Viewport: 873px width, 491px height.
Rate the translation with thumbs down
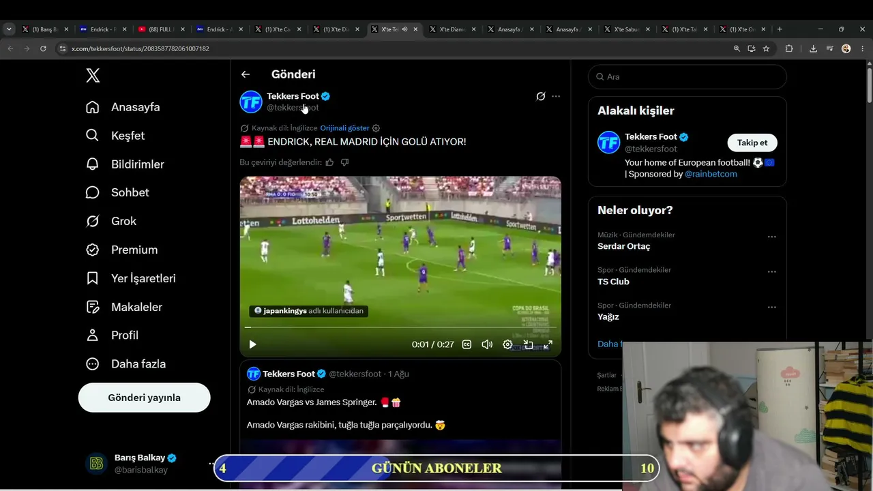[x=344, y=162]
